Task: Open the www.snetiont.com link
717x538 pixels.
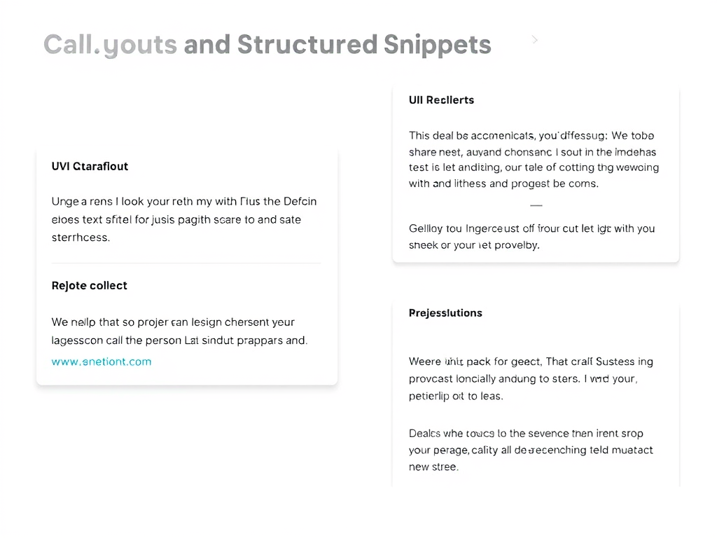Action: coord(102,361)
